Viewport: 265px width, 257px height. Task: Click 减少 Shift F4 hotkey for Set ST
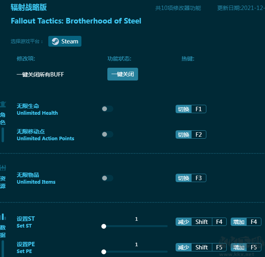tap(201, 222)
